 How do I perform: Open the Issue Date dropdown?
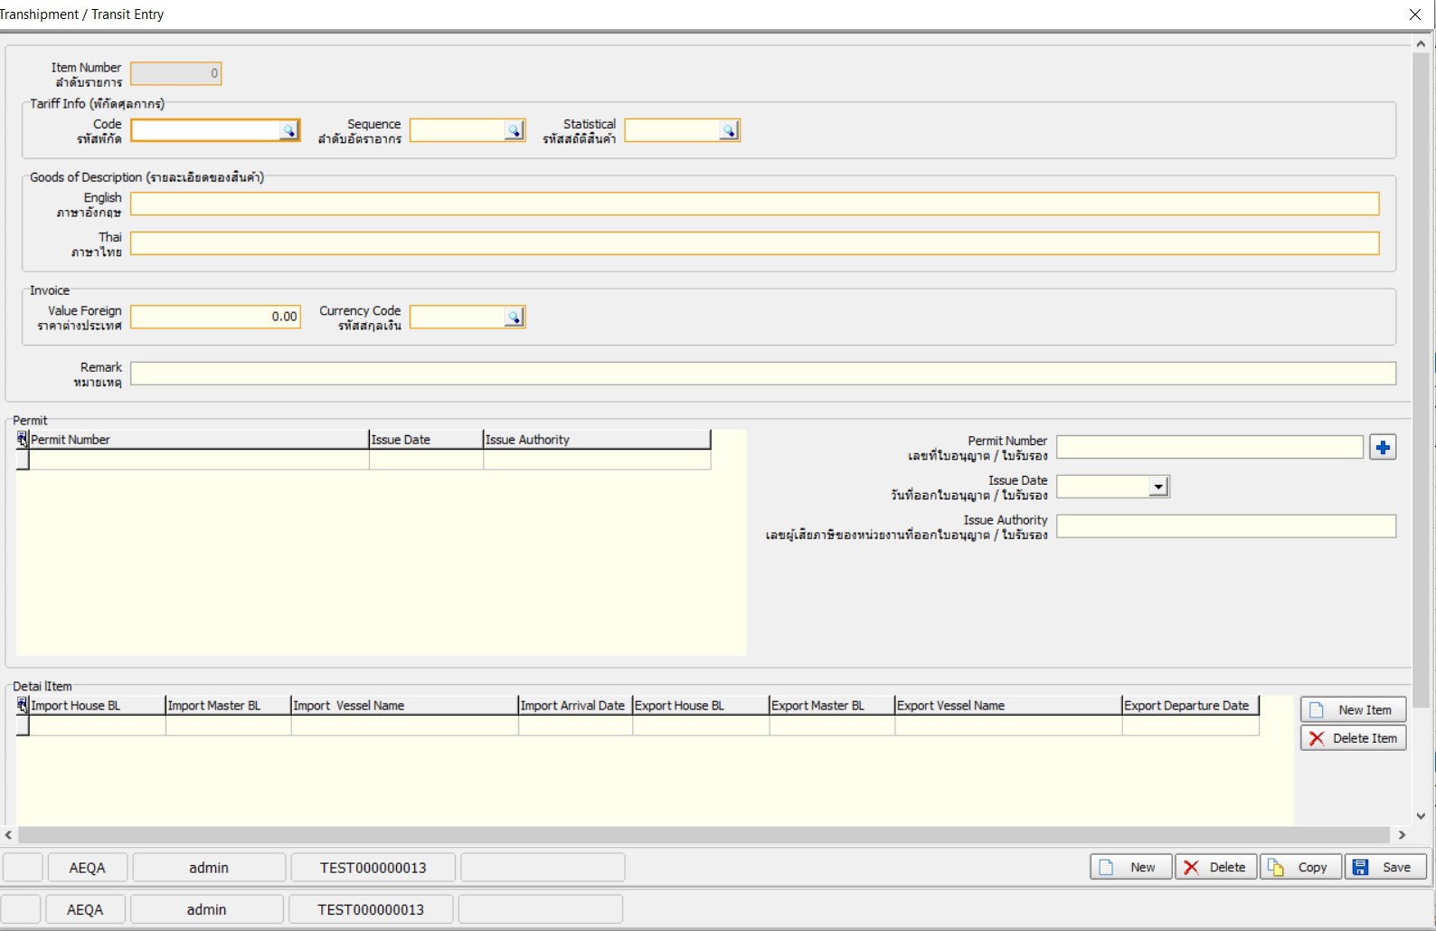[1158, 487]
